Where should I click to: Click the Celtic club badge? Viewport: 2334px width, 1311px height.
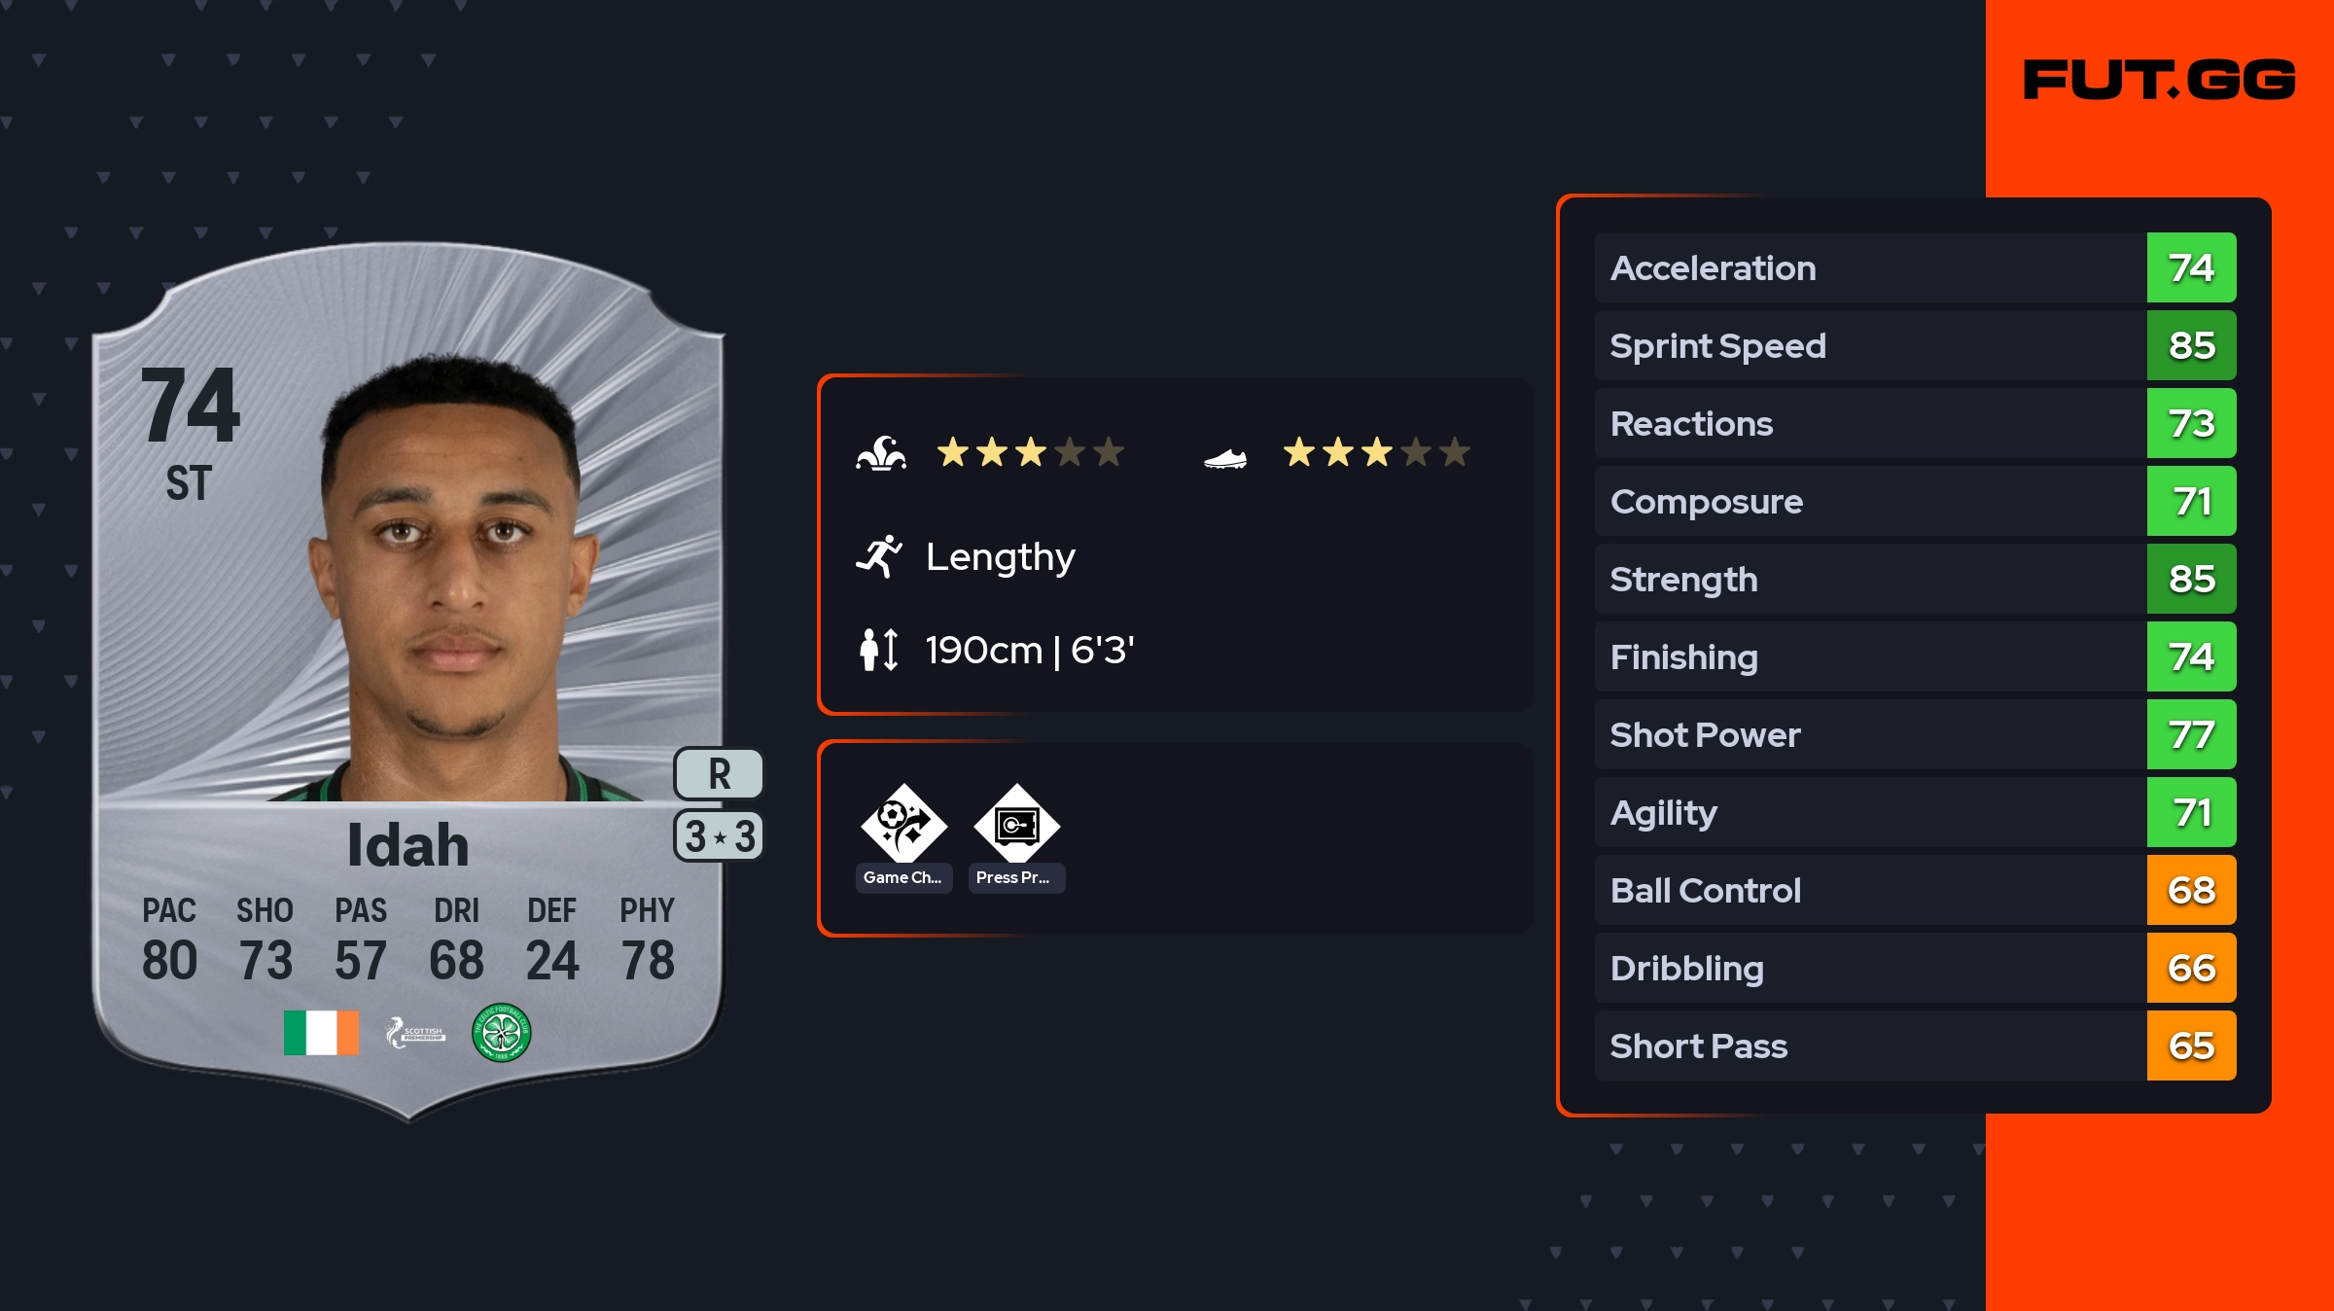501,1032
